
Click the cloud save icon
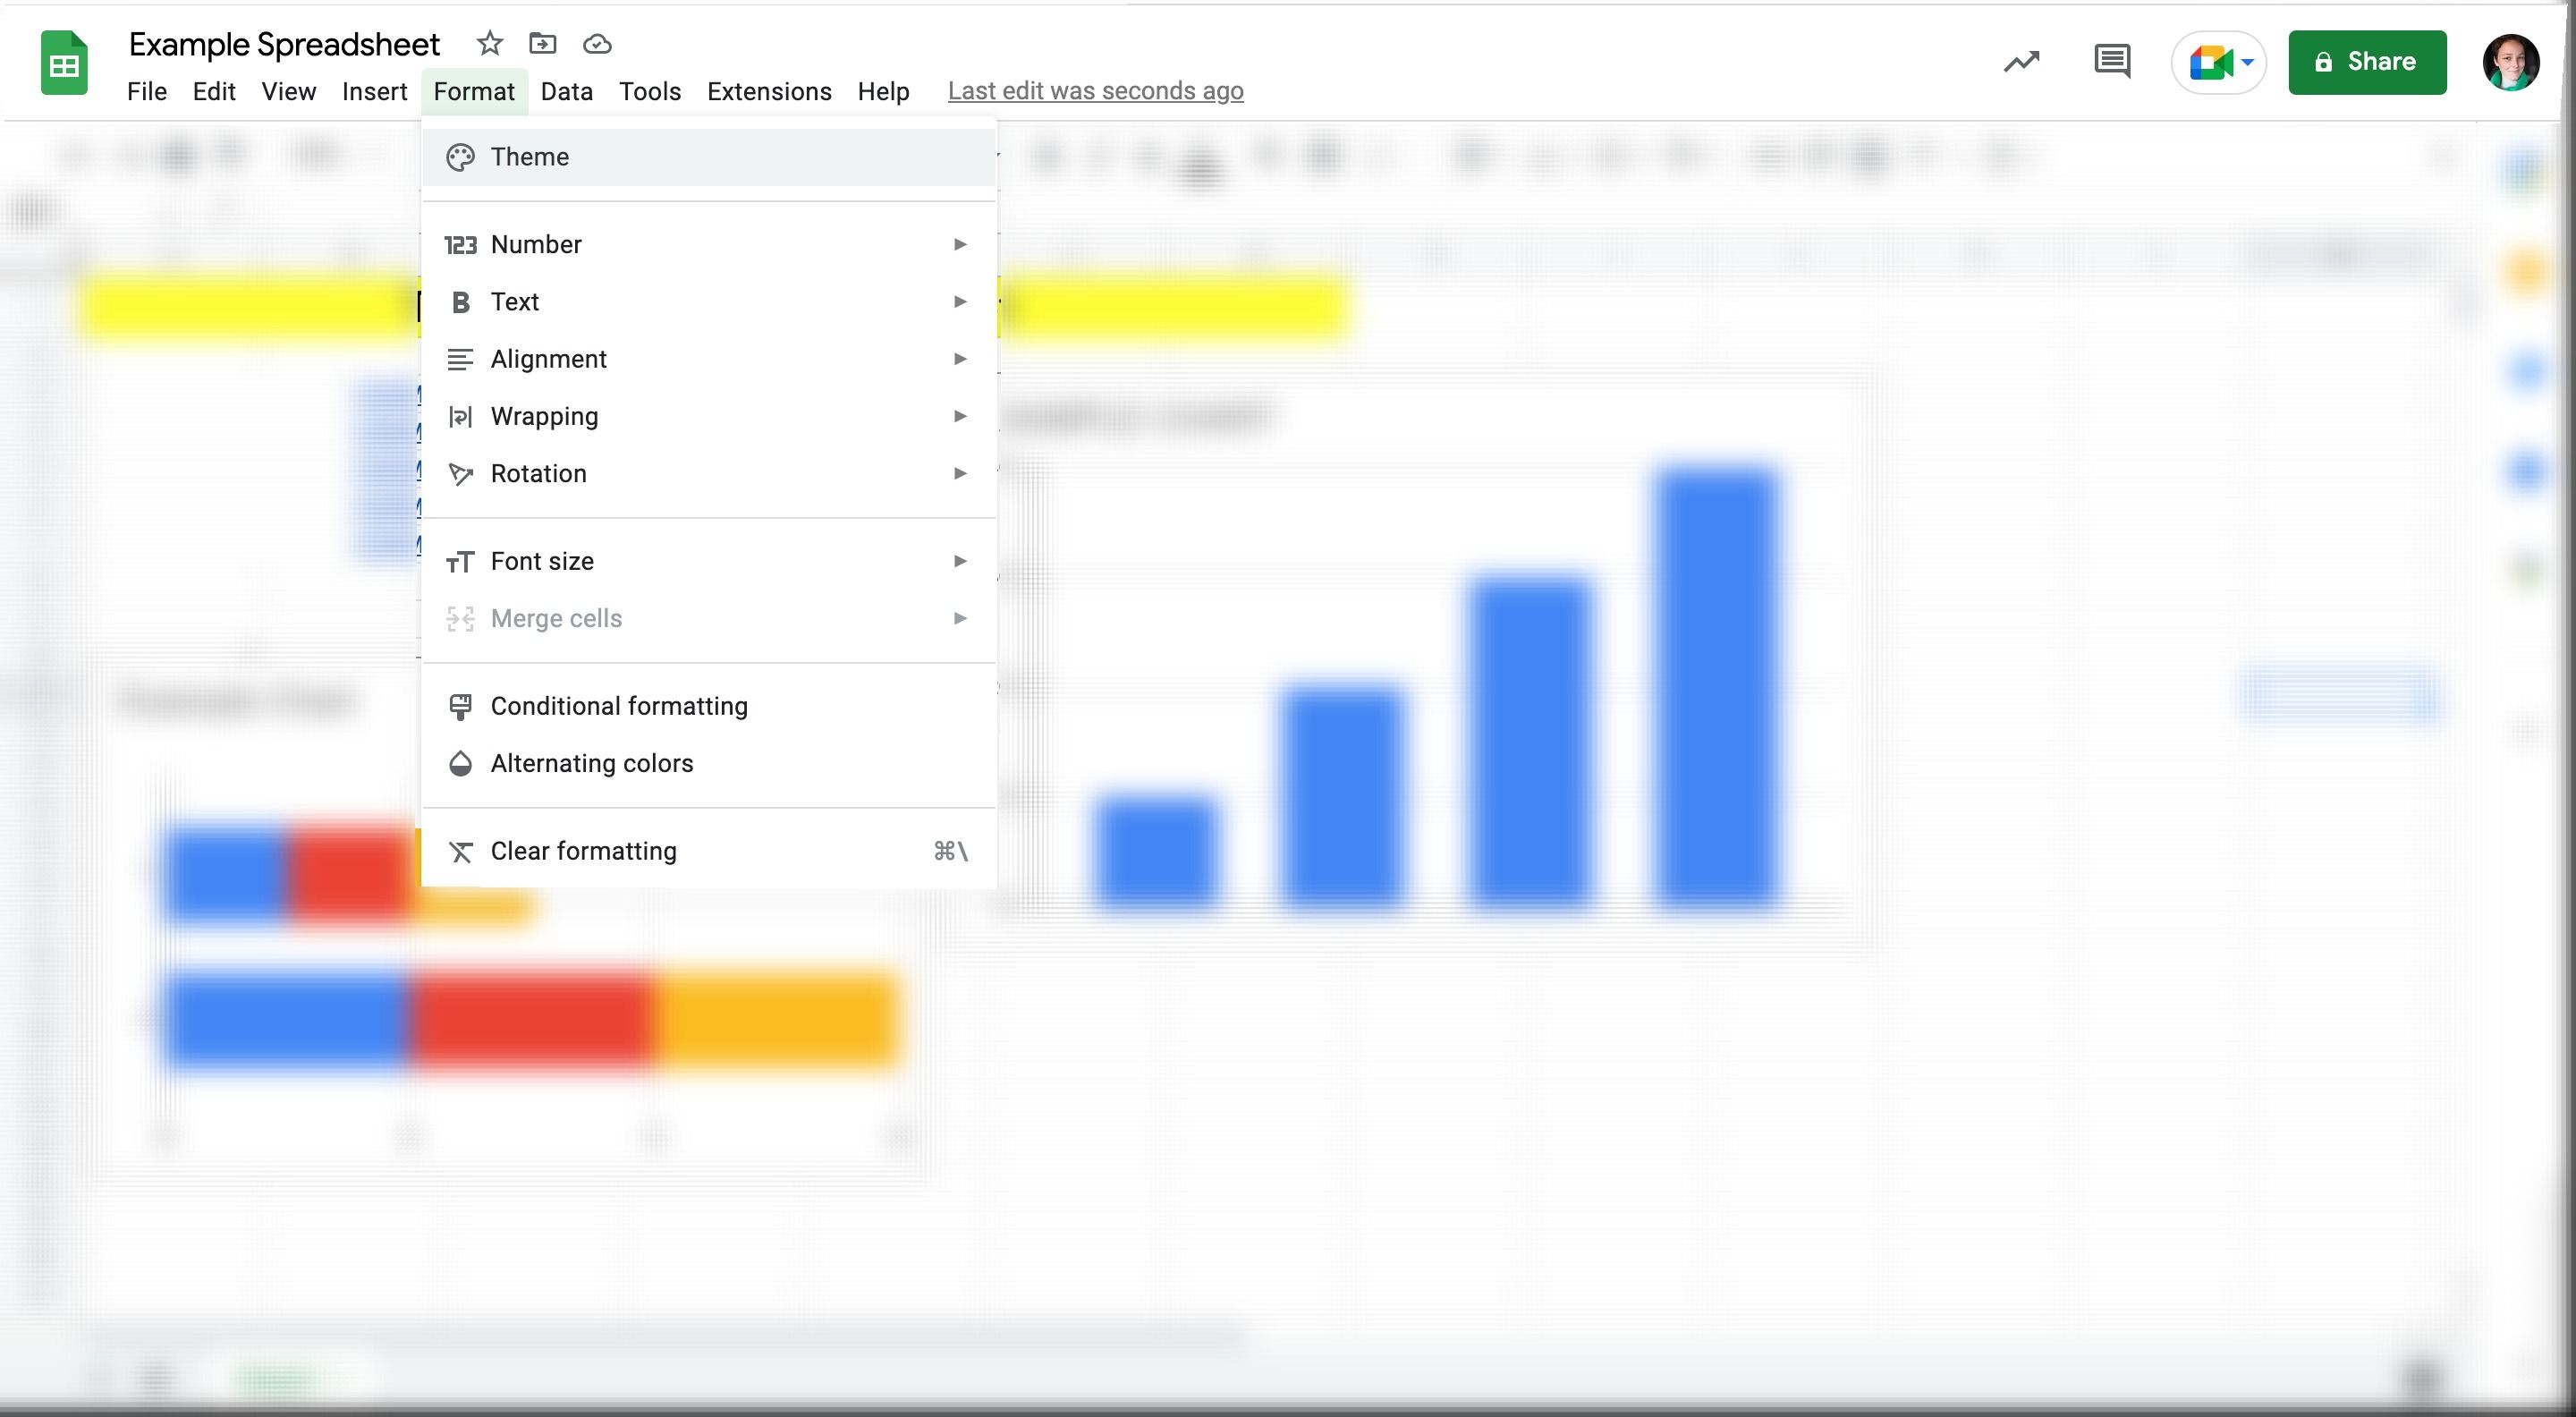597,44
